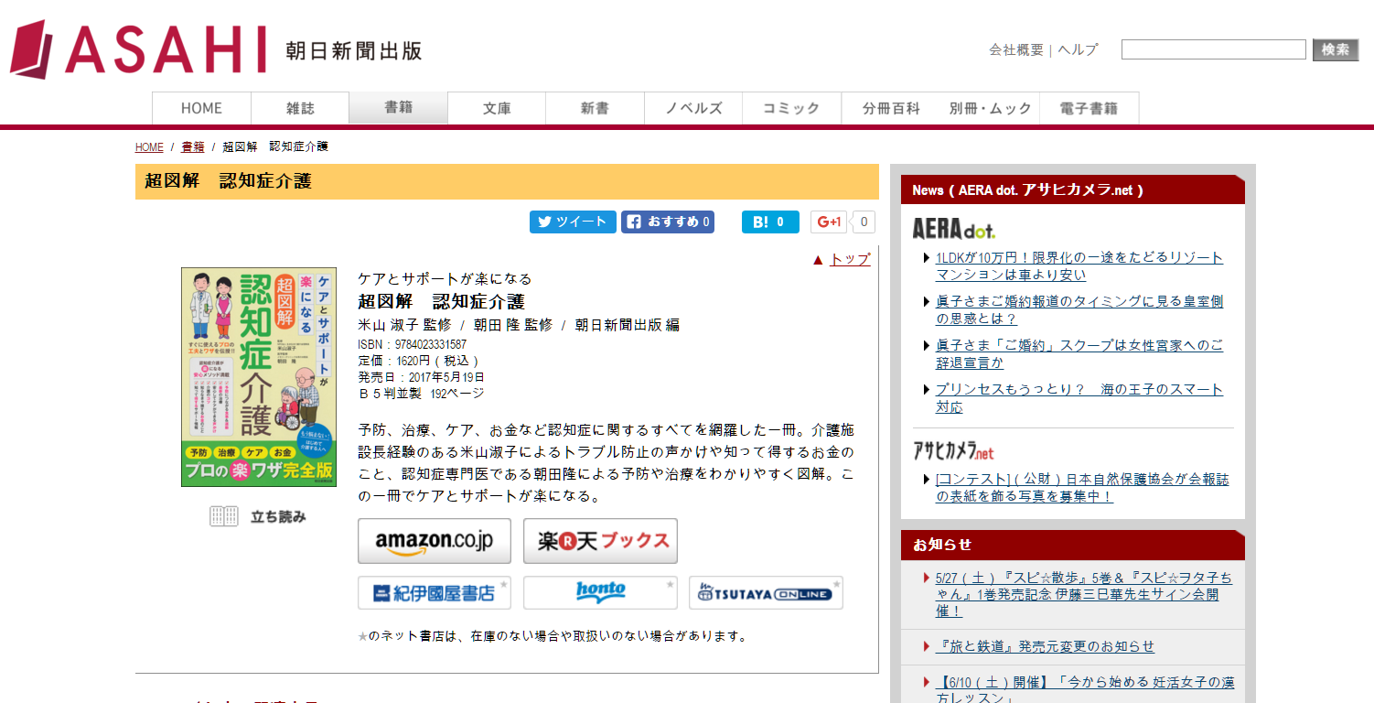Open the 書籍 navigation tab
1374x703 pixels.
[x=398, y=108]
